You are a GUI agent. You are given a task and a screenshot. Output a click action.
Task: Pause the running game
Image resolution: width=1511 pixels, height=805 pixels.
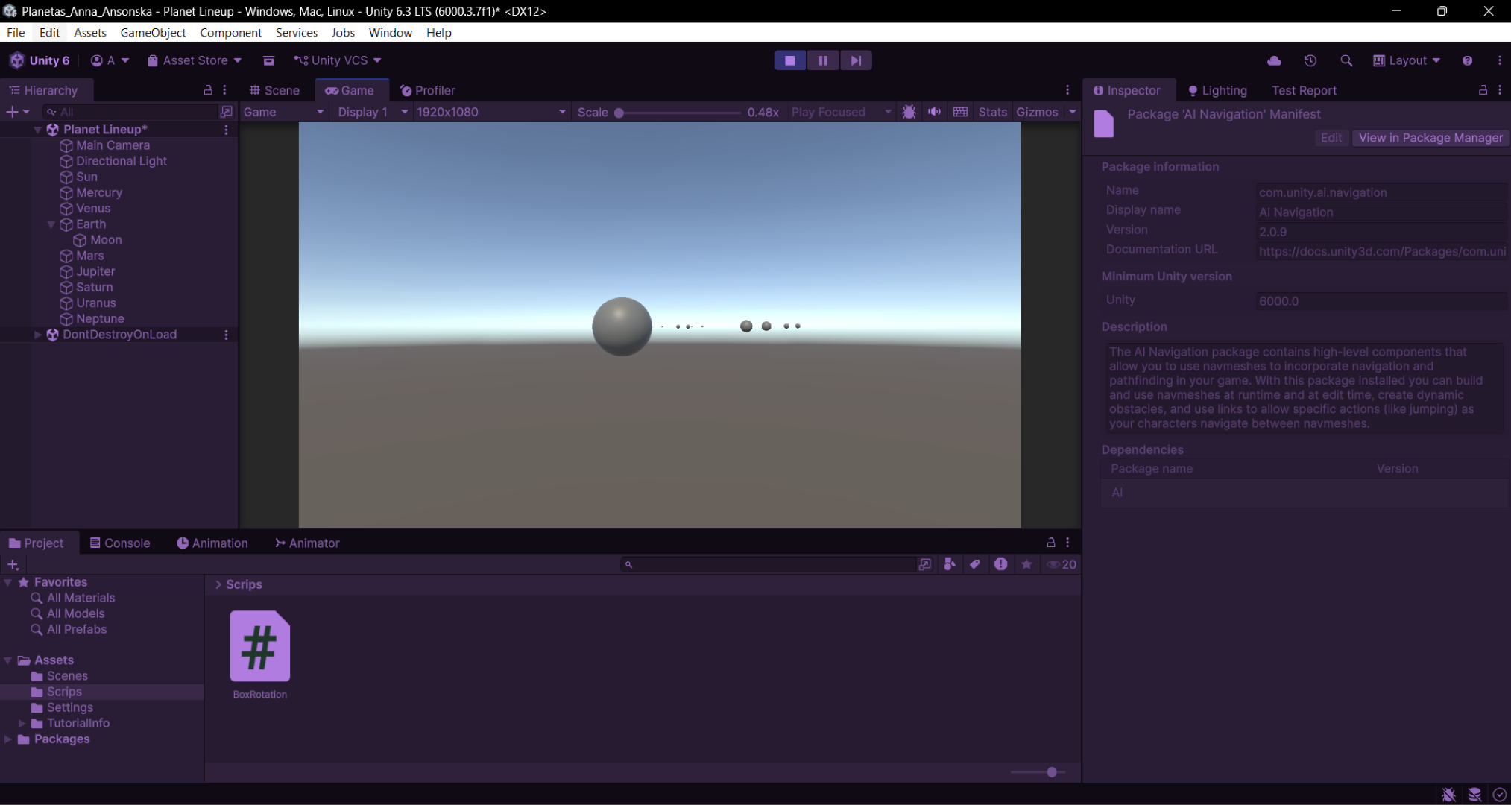(823, 60)
